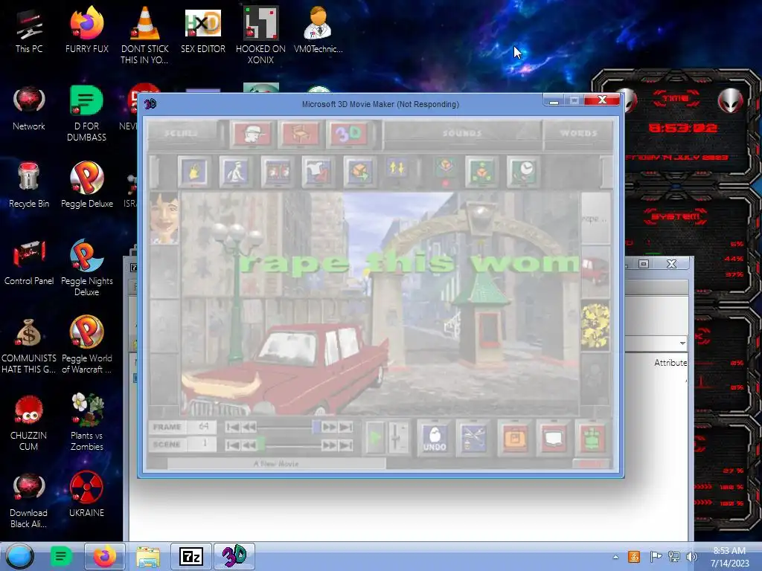Click the green scene slider handle
The height and width of the screenshot is (571, 762).
click(261, 443)
